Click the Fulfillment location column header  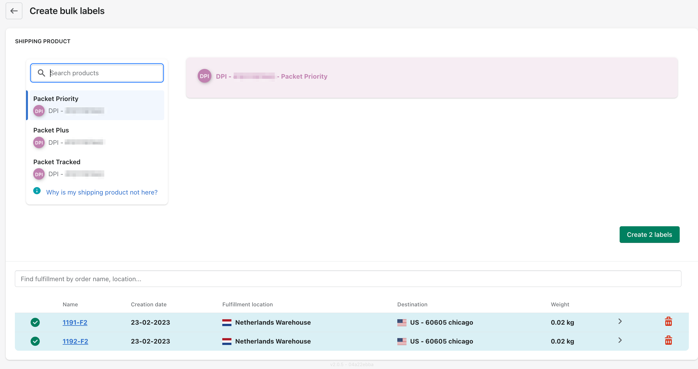[247, 304]
